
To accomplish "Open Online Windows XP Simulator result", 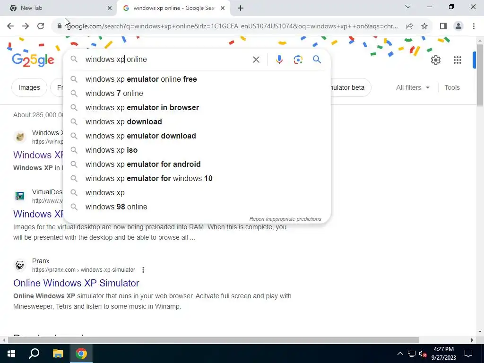I will pos(76,283).
